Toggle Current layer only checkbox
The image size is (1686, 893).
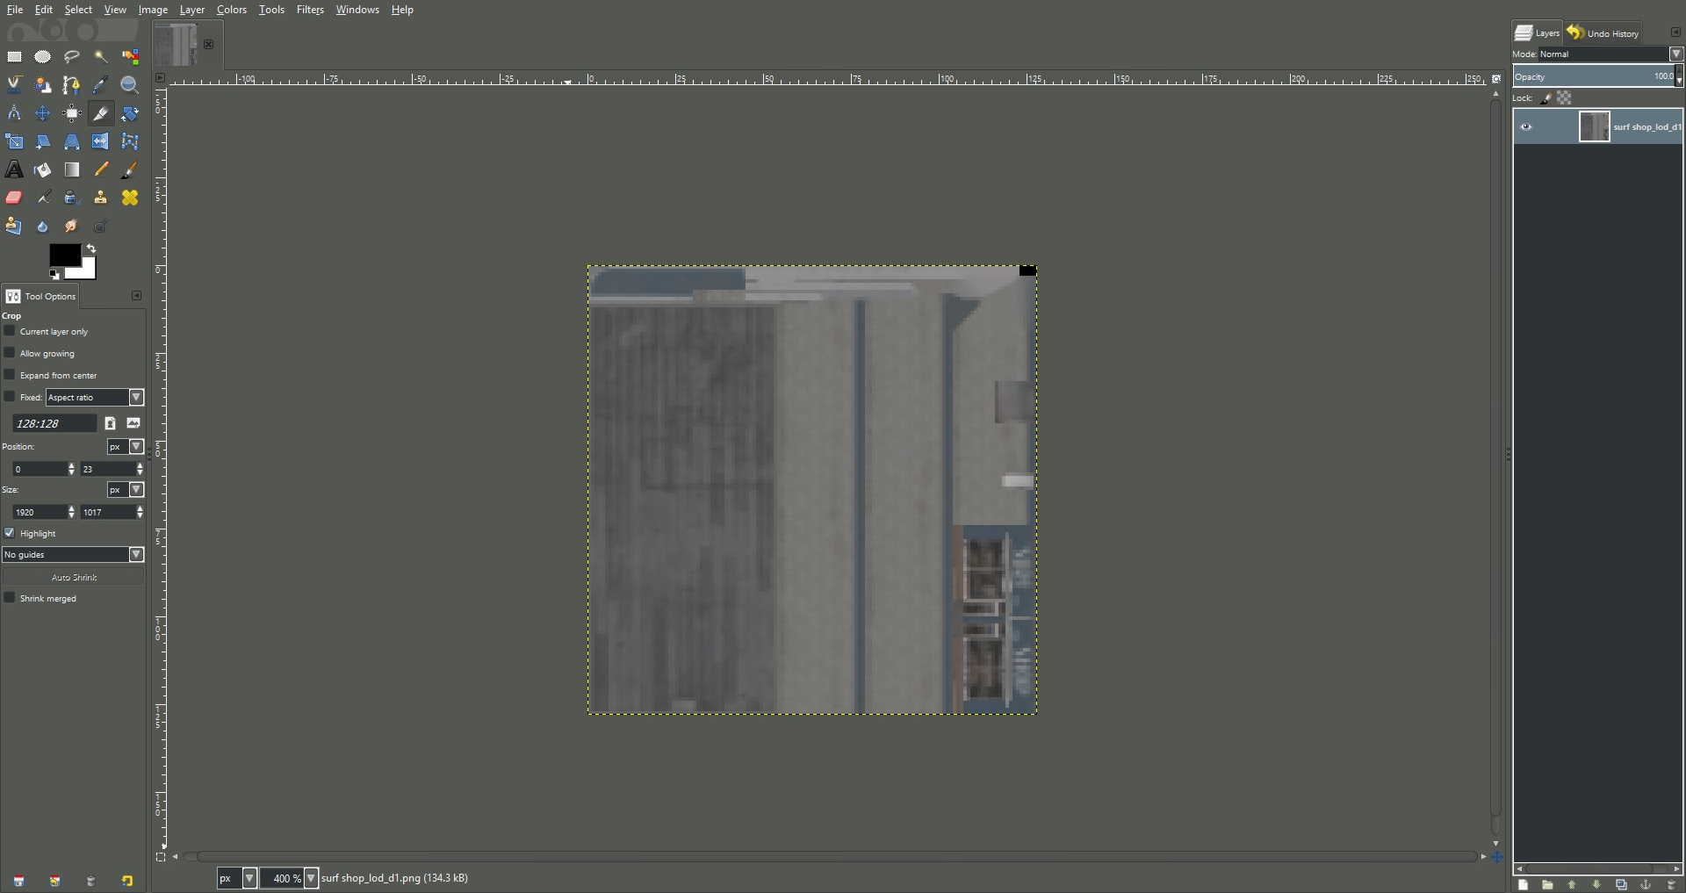(10, 331)
